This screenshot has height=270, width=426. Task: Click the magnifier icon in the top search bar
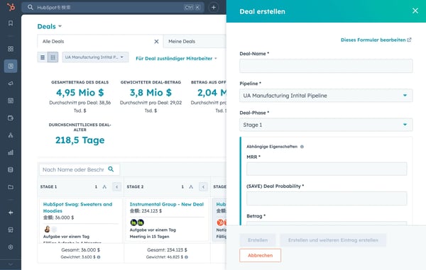coord(31,7)
